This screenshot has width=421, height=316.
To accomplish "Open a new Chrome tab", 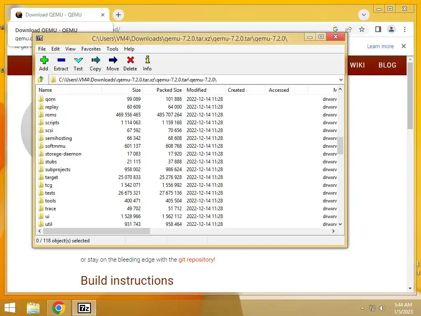I will click(118, 15).
